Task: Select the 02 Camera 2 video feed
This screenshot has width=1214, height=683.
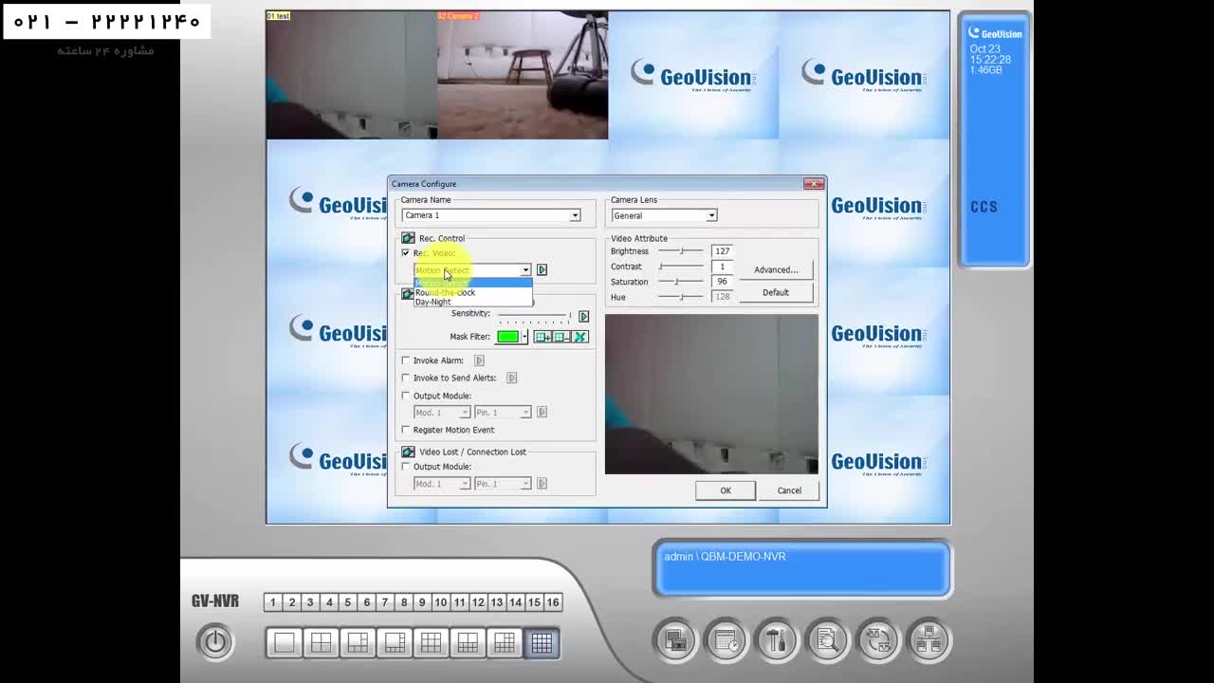Action: pos(523,76)
